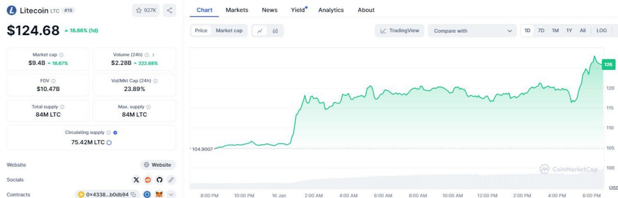Viewport: 618px width, 198px height.
Task: Expand the contracts list chevron
Action: [x=171, y=195]
